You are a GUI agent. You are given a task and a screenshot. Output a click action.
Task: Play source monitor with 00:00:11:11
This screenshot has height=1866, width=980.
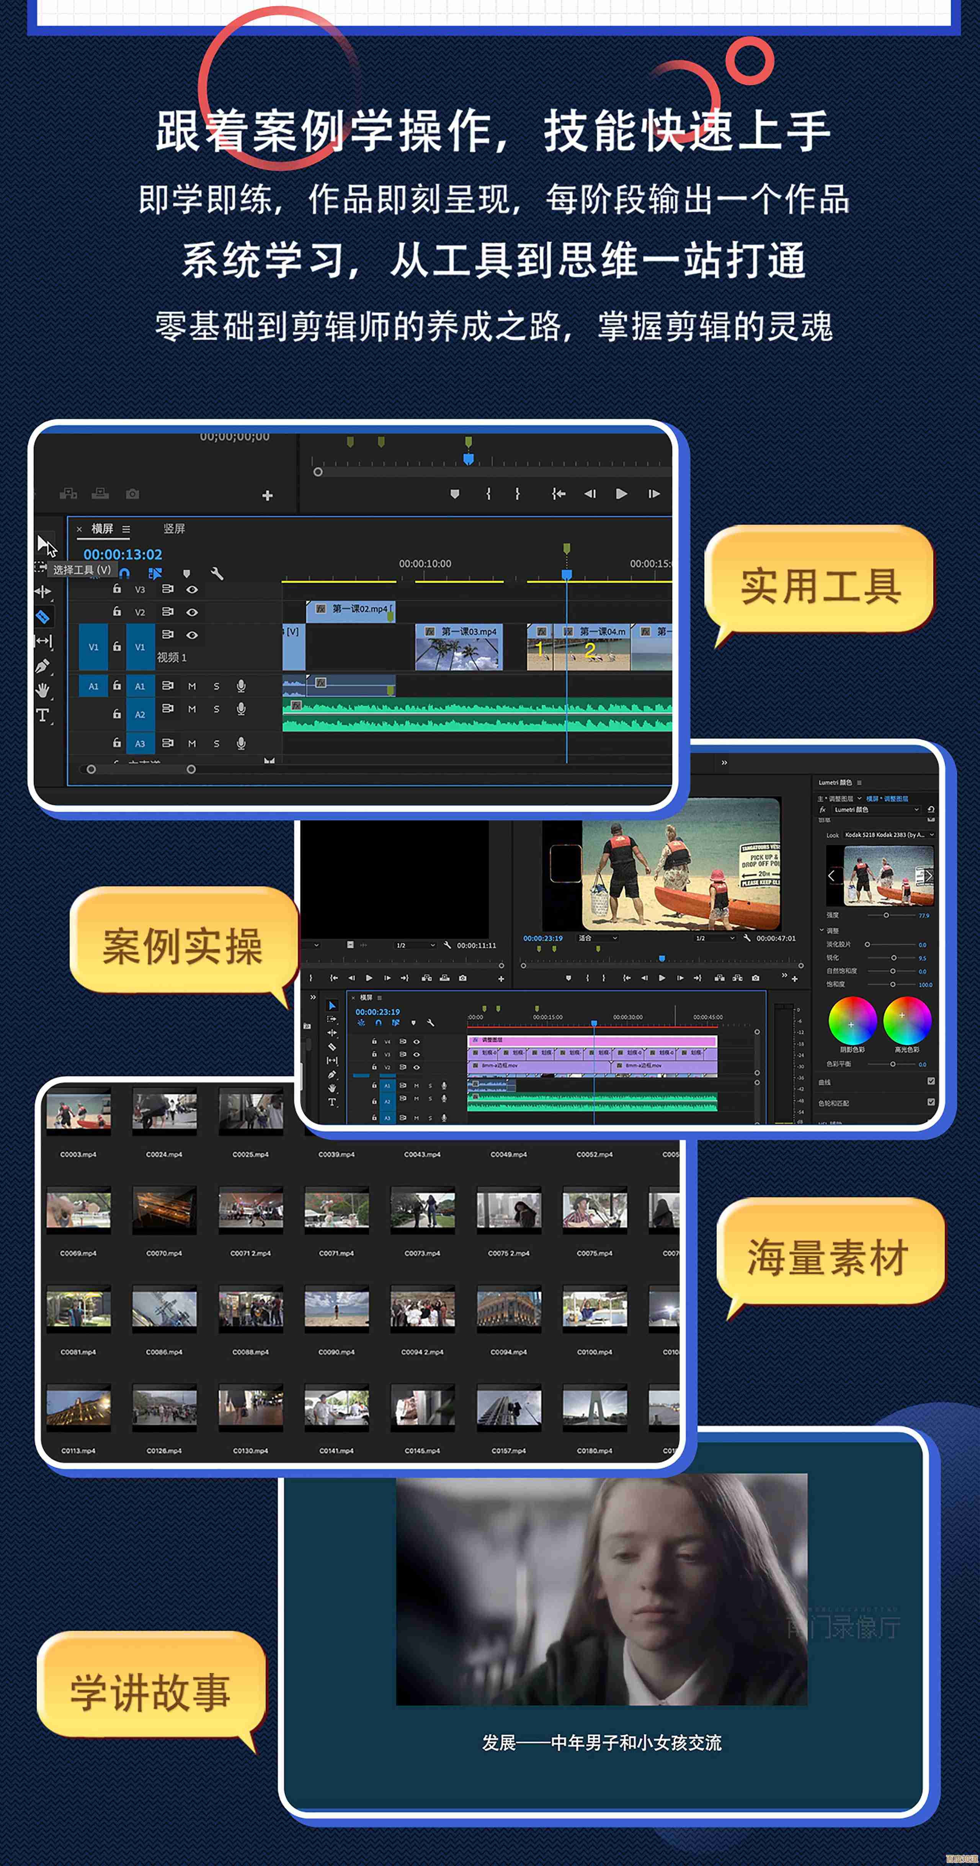tap(369, 978)
